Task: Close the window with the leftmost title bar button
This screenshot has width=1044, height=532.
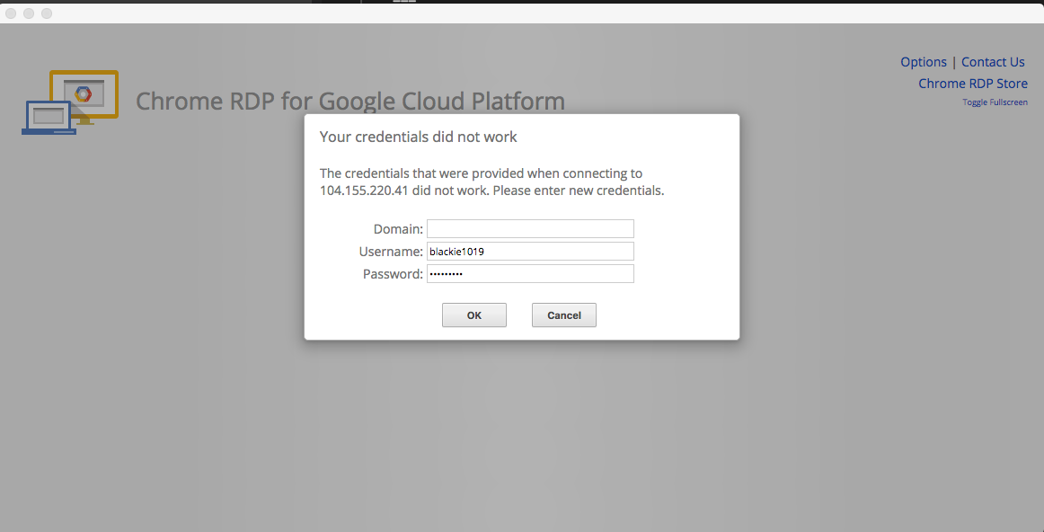Action: point(11,13)
